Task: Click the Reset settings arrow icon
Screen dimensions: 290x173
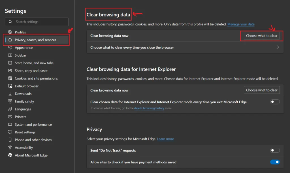Action: 10,132
